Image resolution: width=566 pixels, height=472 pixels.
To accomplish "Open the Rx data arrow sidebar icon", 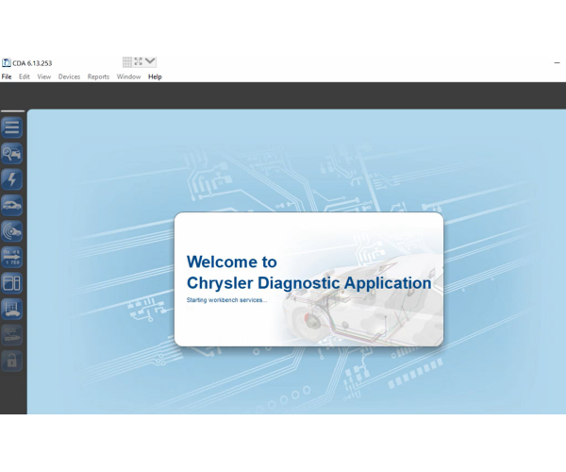I will [x=11, y=258].
